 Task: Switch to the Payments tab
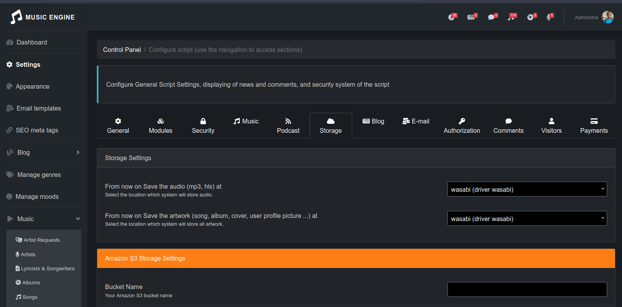click(x=593, y=126)
